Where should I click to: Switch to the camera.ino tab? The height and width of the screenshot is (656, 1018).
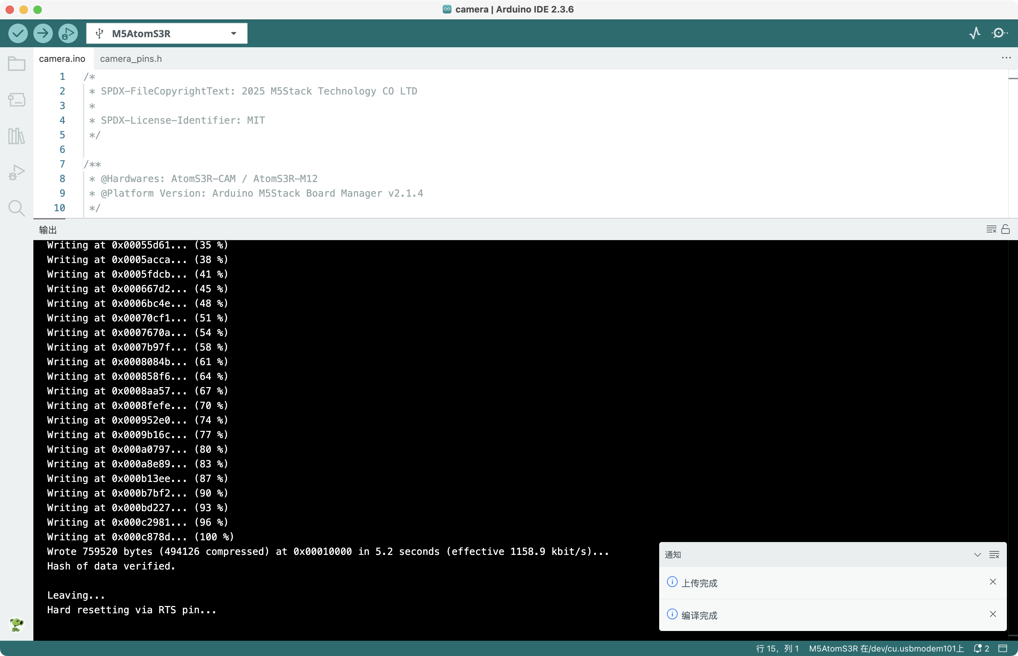click(62, 59)
